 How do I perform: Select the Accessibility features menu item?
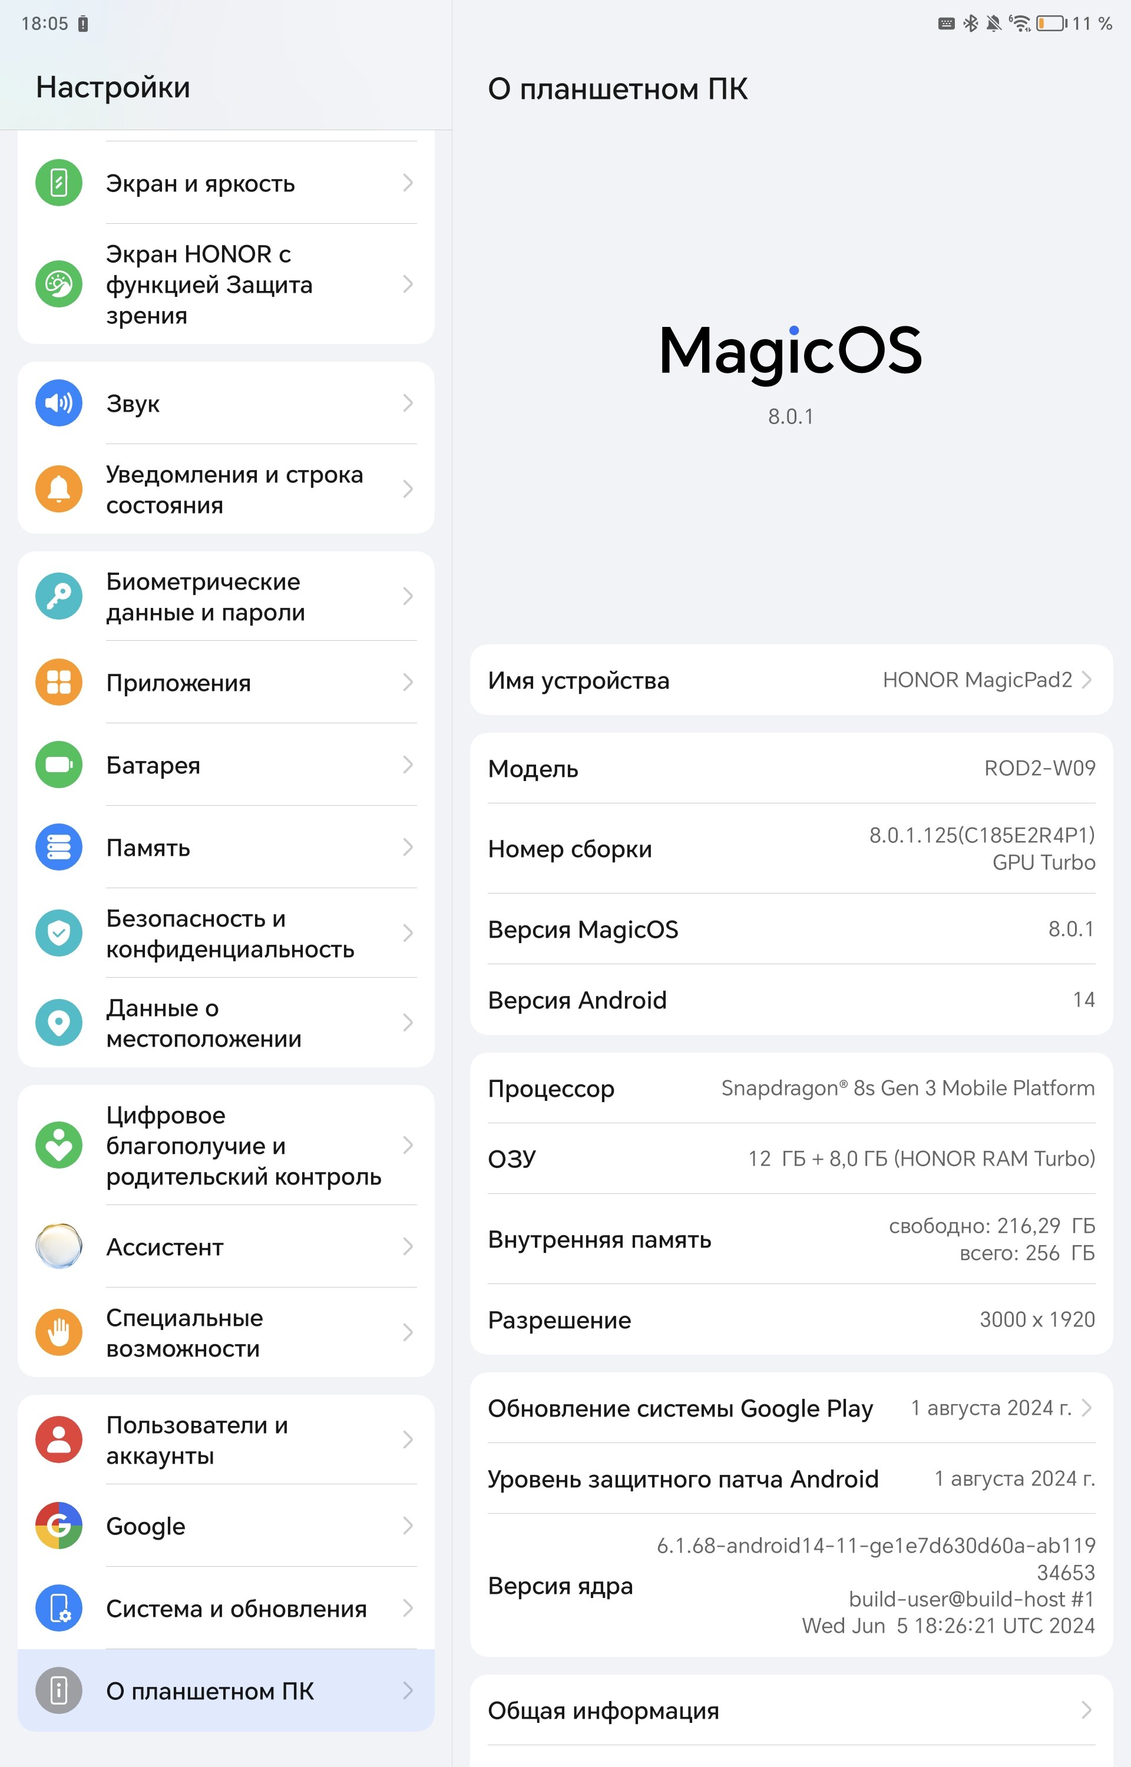pyautogui.click(x=226, y=1332)
